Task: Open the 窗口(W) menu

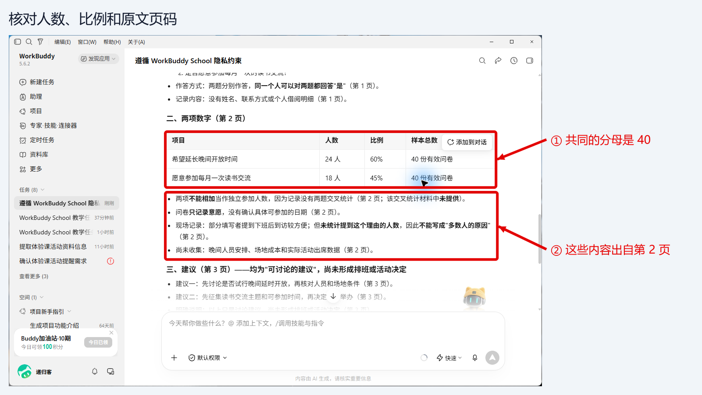Action: [x=87, y=42]
